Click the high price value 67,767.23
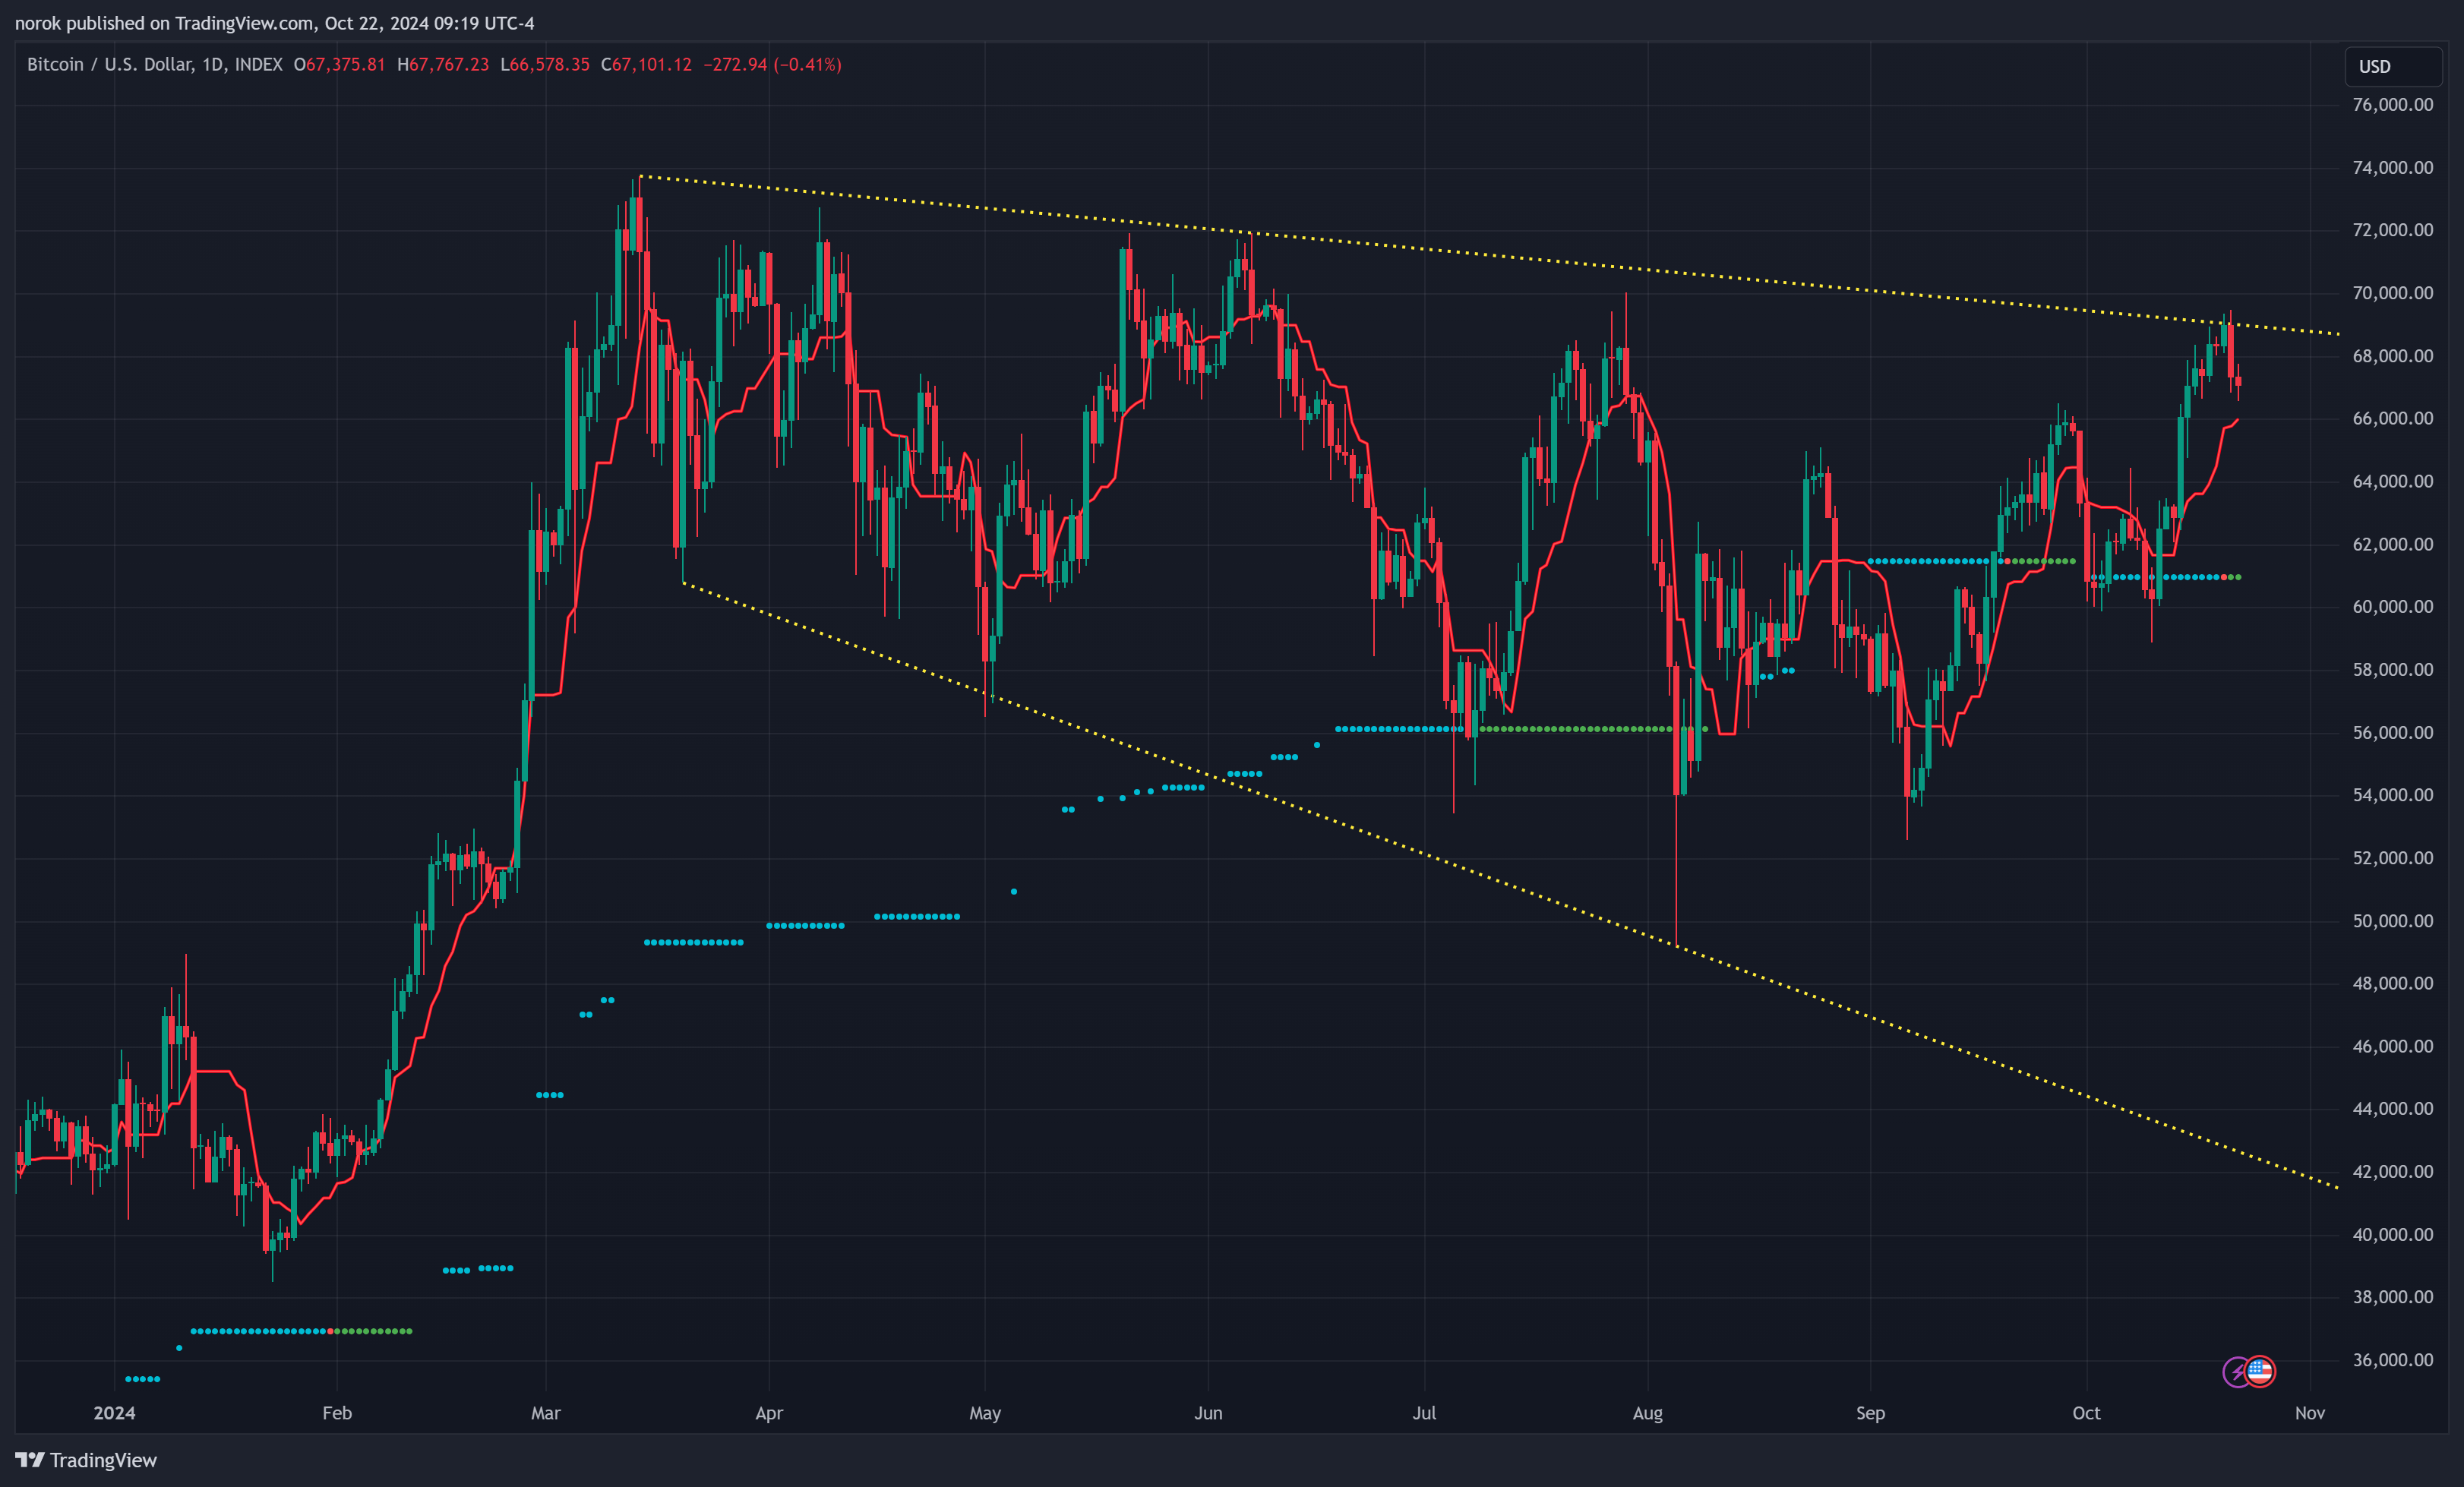Image resolution: width=2464 pixels, height=1487 pixels. coord(449,64)
